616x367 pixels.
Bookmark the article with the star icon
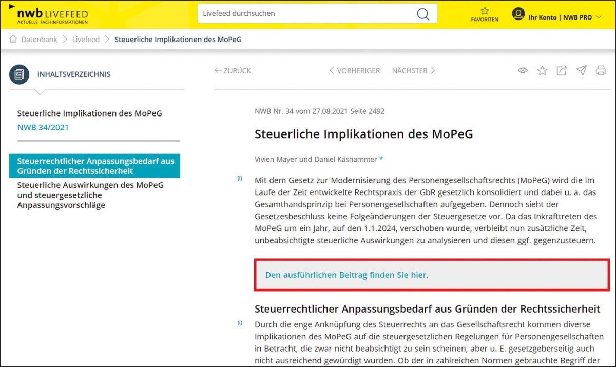coord(542,71)
